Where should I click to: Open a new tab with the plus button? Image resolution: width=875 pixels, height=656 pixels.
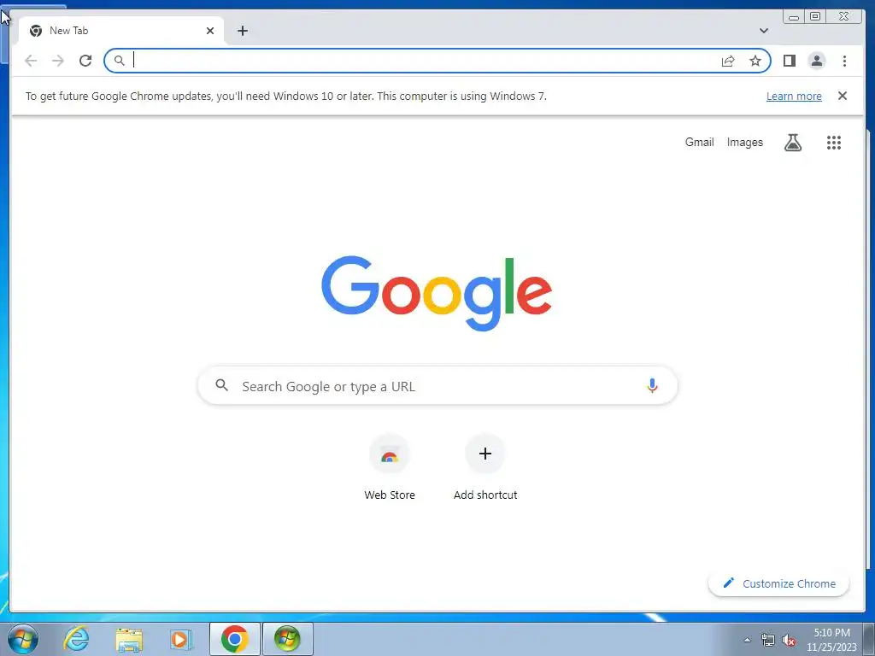(x=242, y=31)
